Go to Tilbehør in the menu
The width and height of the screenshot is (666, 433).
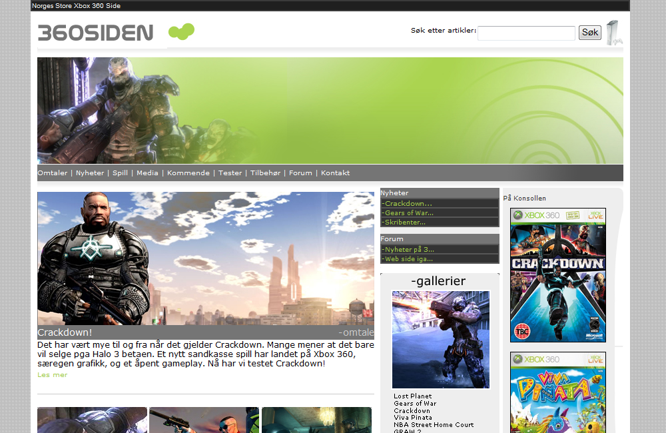266,173
